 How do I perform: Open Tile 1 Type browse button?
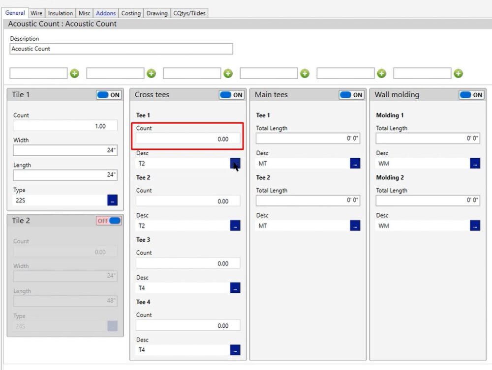point(112,200)
